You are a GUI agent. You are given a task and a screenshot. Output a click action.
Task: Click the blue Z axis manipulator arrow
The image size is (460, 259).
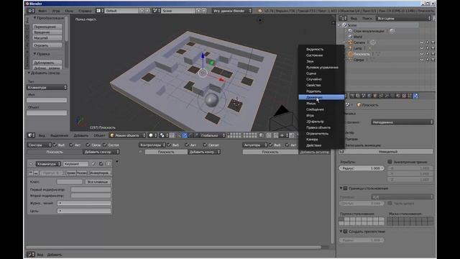203,56
